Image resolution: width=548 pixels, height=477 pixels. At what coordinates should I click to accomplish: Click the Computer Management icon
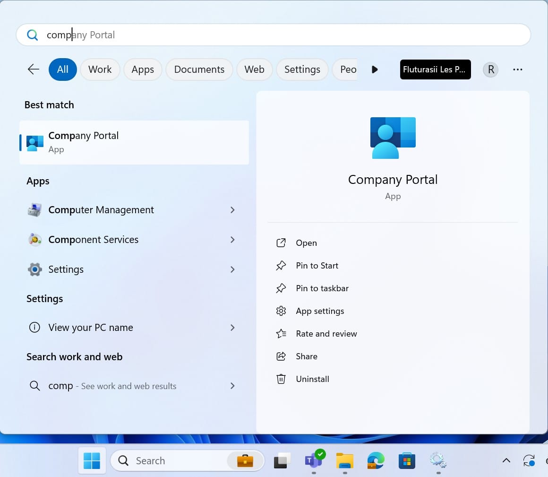click(34, 210)
